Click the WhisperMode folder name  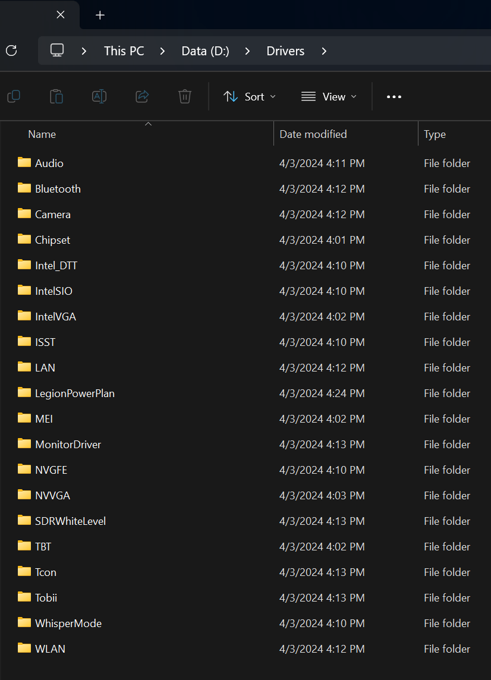point(68,624)
